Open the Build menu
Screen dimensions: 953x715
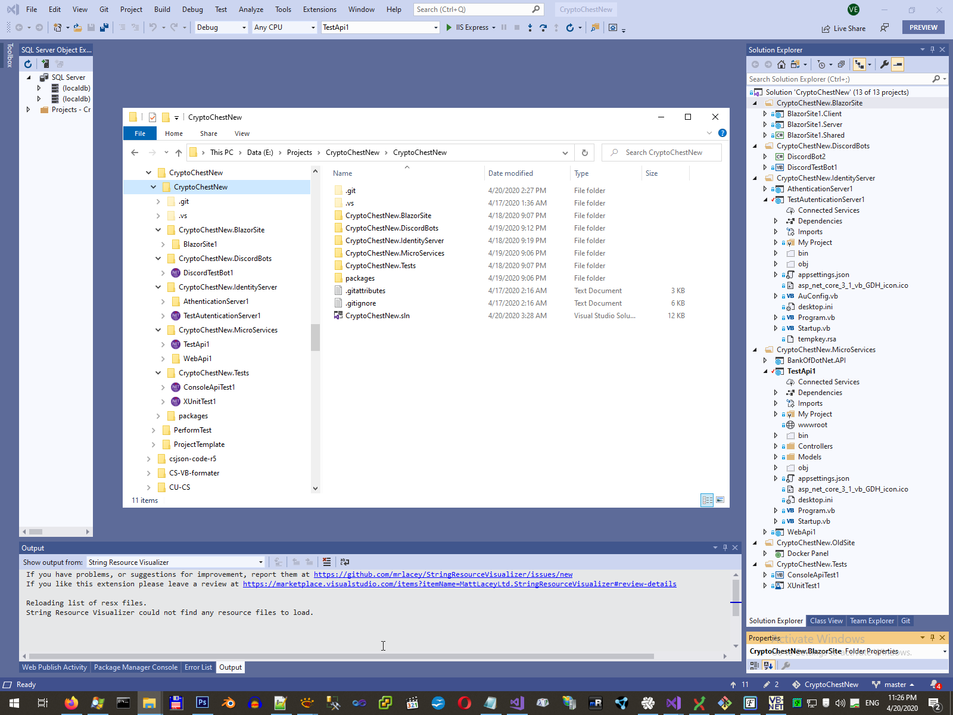coord(162,10)
